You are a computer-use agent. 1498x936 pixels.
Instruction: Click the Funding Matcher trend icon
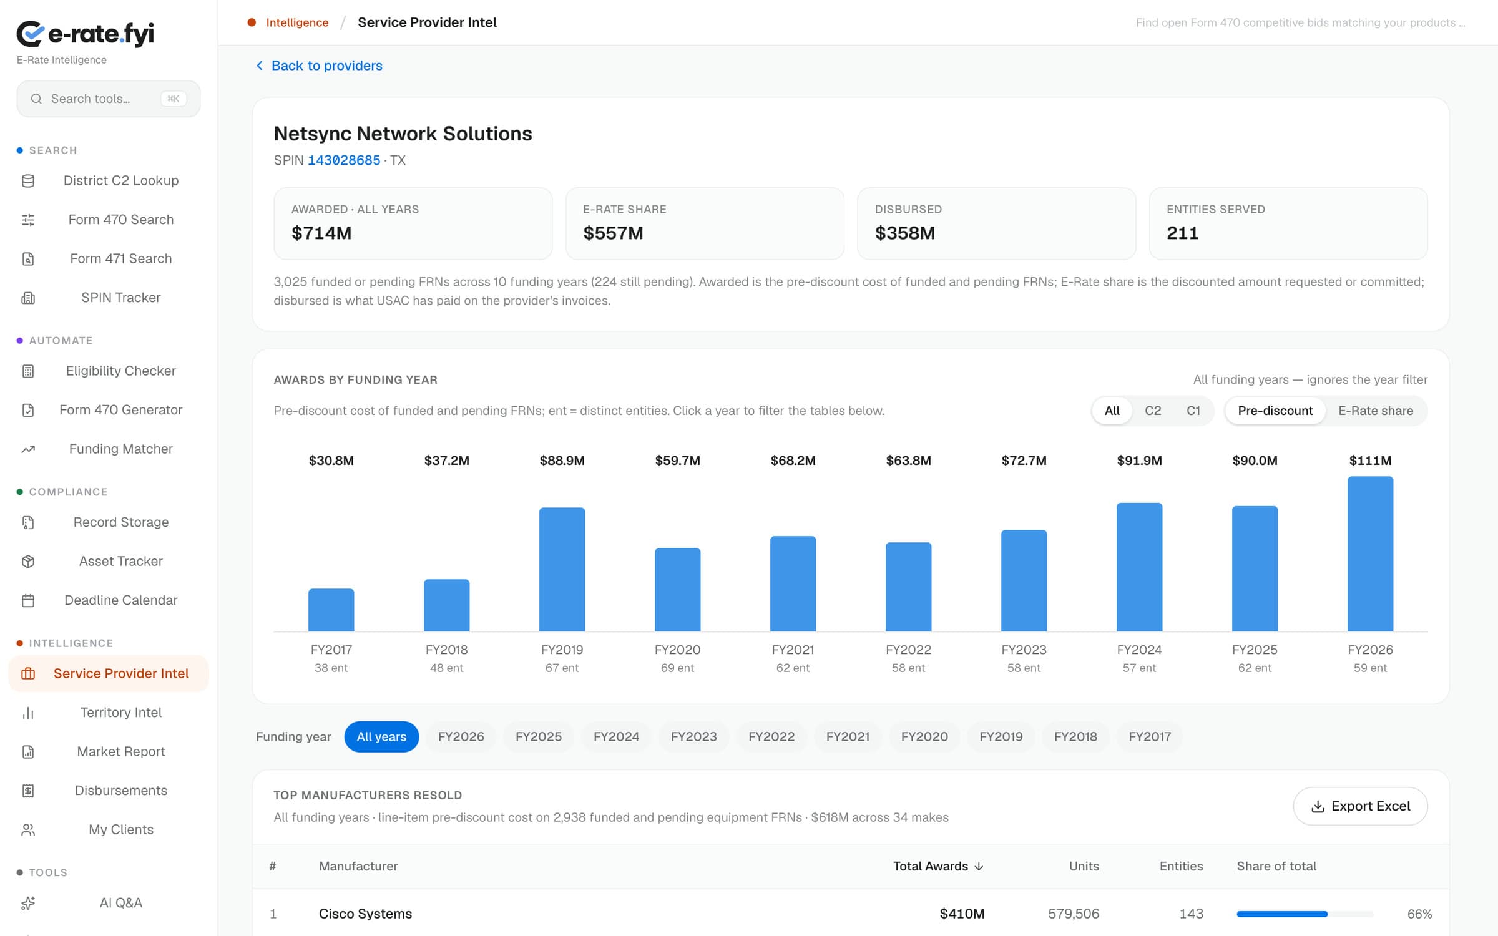point(28,449)
